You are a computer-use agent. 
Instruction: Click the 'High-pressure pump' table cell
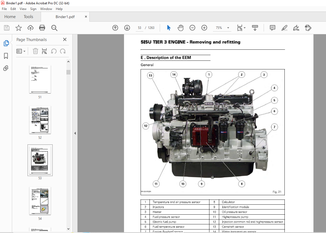point(235,217)
